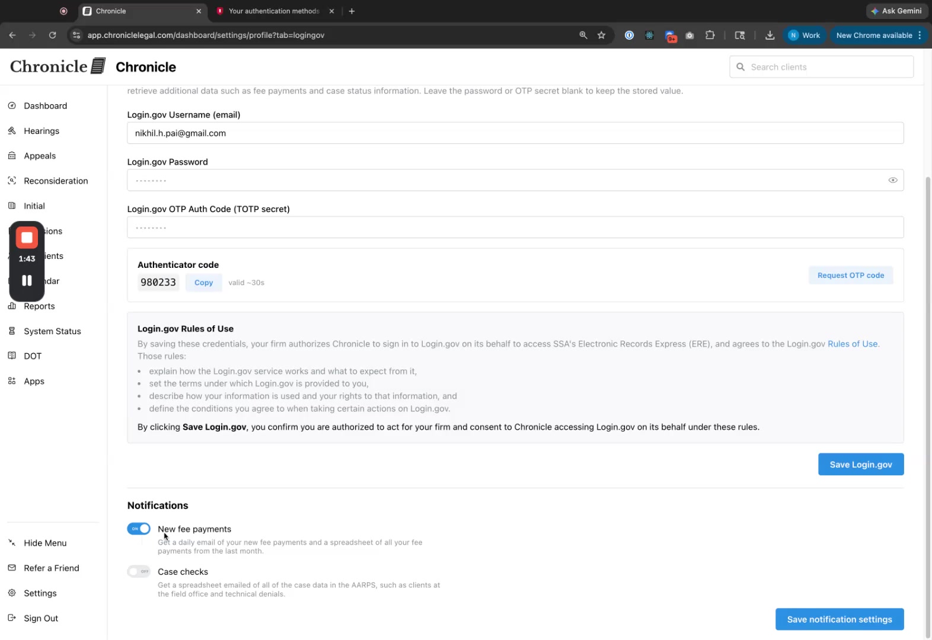Close the Your authentication methods tab
This screenshot has height=640, width=932.
tap(331, 11)
